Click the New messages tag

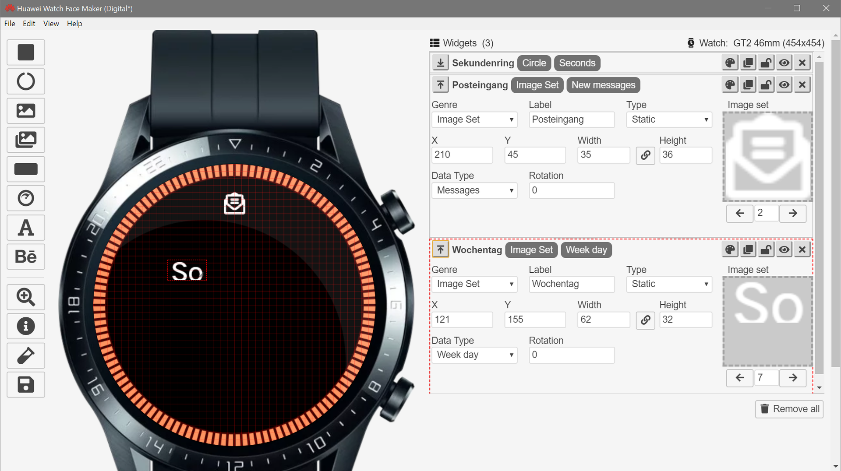[x=603, y=85]
